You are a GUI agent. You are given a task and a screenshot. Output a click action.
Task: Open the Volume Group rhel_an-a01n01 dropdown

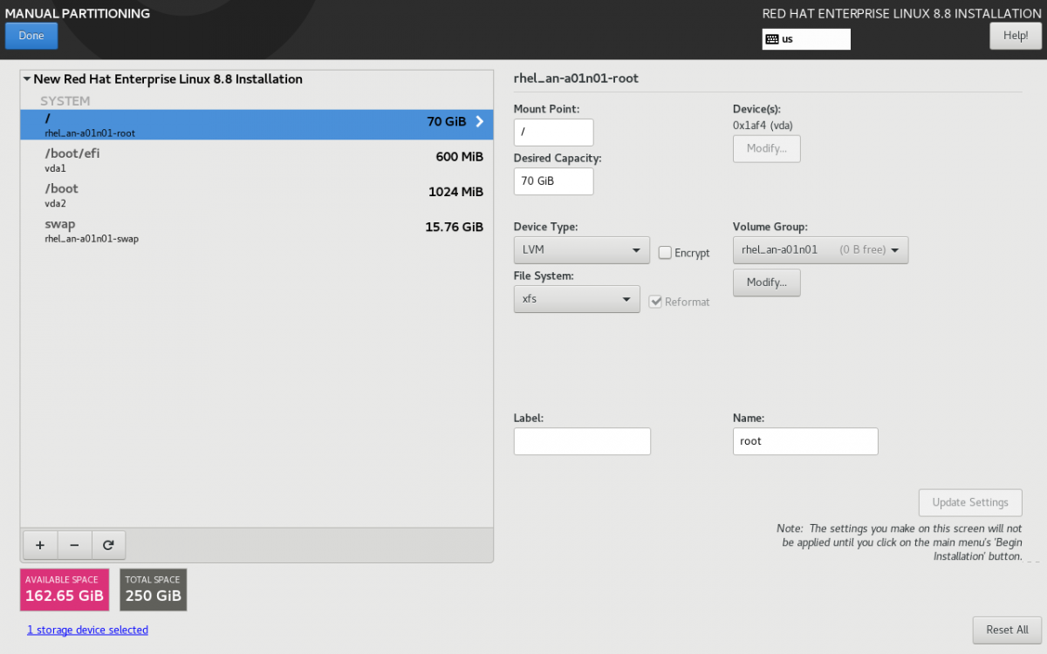click(820, 250)
